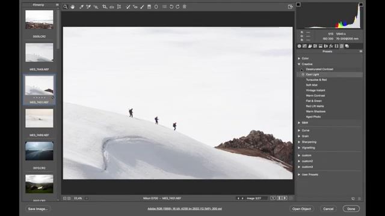The height and width of the screenshot is (216, 385).
Task: Click the filmstrip vertical scrollbar
Action: coord(58,29)
